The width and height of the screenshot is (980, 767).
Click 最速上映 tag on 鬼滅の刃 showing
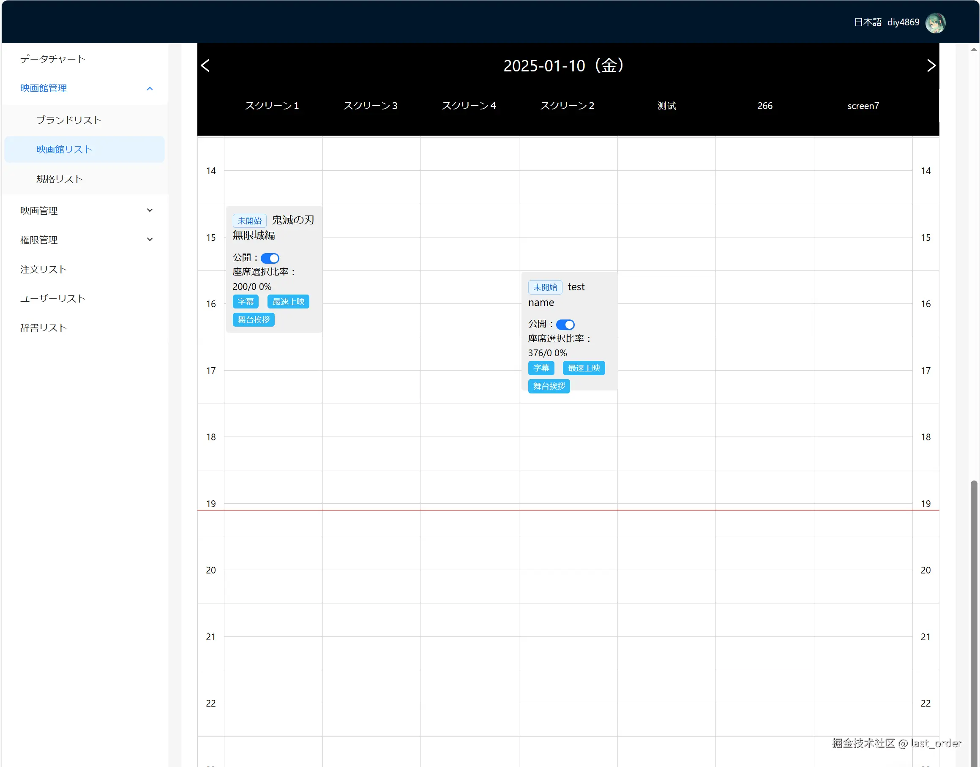click(x=288, y=302)
